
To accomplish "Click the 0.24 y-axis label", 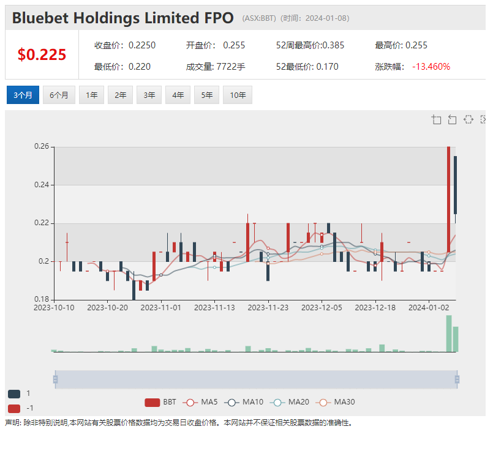I will coord(42,185).
